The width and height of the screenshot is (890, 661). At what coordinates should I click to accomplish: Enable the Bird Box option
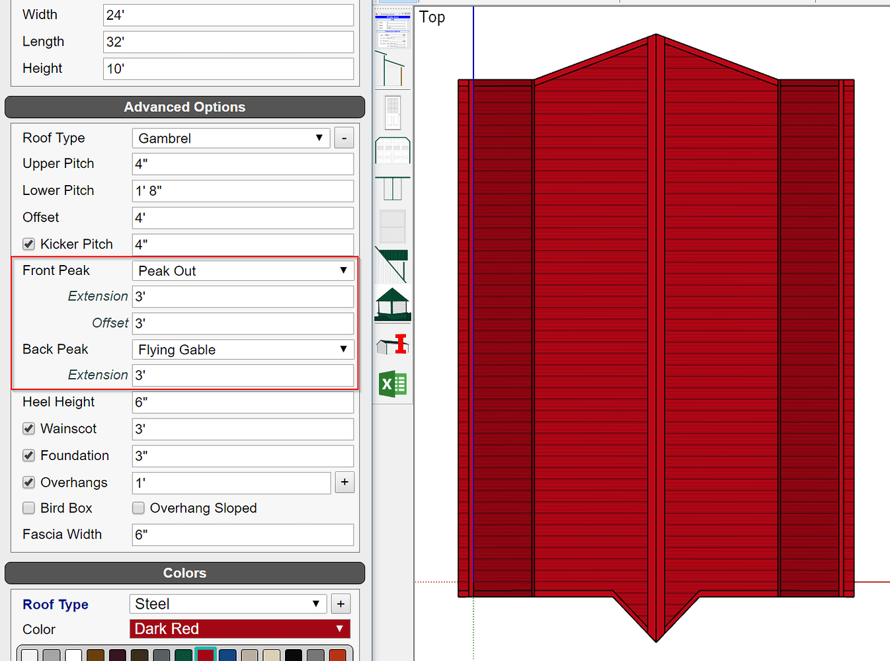[x=28, y=508]
